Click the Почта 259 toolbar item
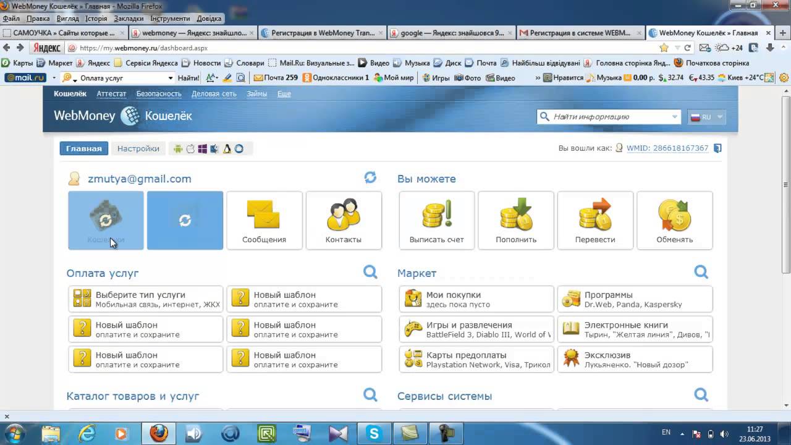The image size is (791, 445). (276, 78)
